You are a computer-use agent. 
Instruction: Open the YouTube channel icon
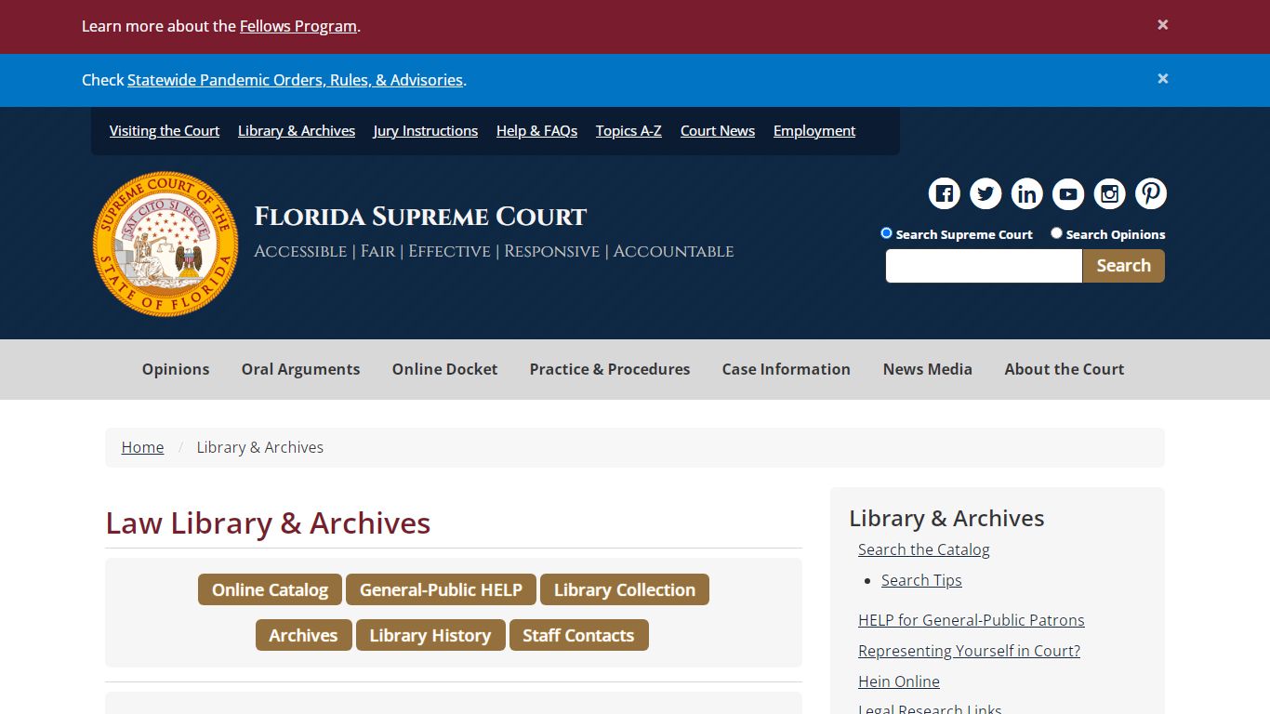[1068, 193]
